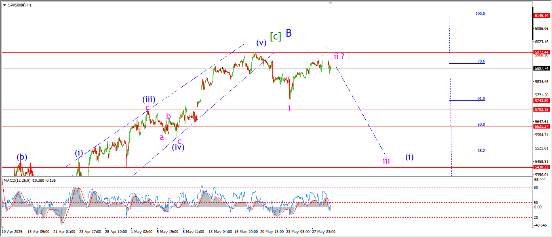Click the pink 'a' wave label

pyautogui.click(x=162, y=137)
